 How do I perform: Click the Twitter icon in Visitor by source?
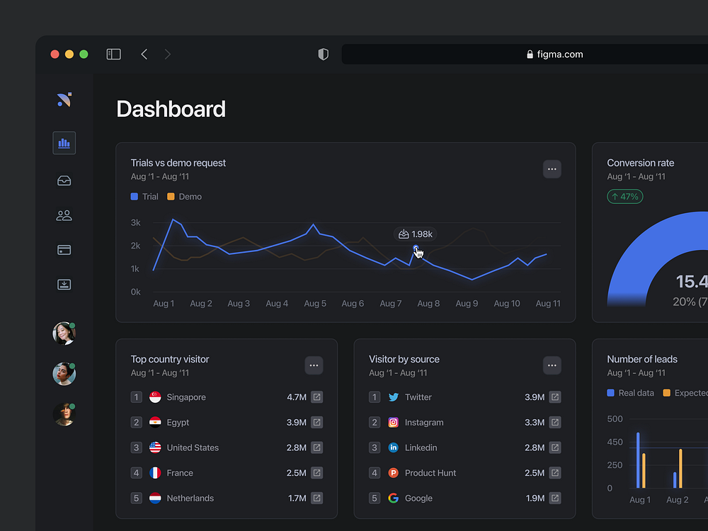(x=393, y=397)
